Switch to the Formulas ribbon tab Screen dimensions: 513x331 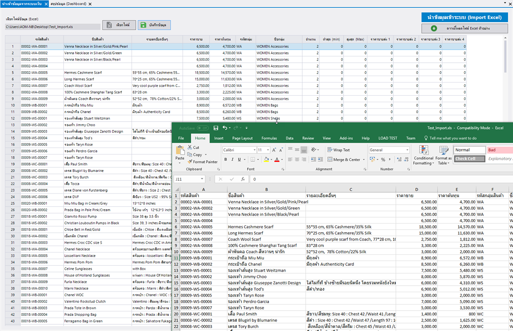[x=269, y=138]
